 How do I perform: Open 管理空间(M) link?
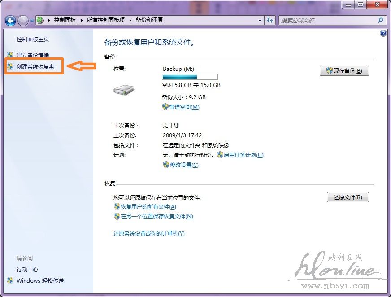click(x=184, y=107)
